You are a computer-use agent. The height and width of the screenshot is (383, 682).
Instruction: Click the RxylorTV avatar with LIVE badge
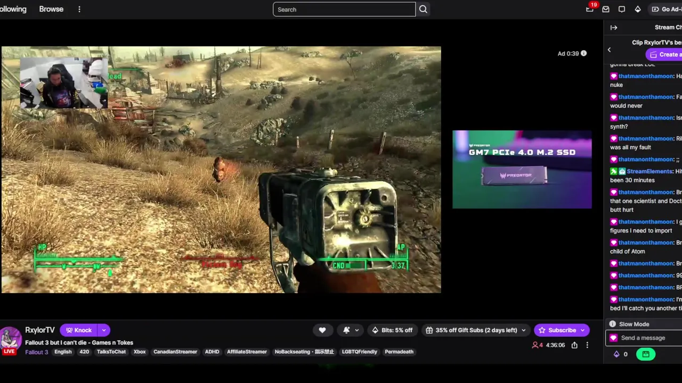[10, 340]
